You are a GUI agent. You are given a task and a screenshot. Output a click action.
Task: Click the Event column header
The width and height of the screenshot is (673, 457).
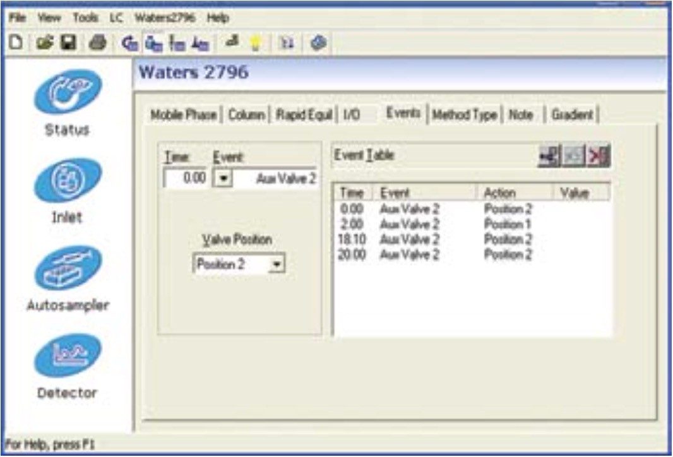click(x=426, y=193)
